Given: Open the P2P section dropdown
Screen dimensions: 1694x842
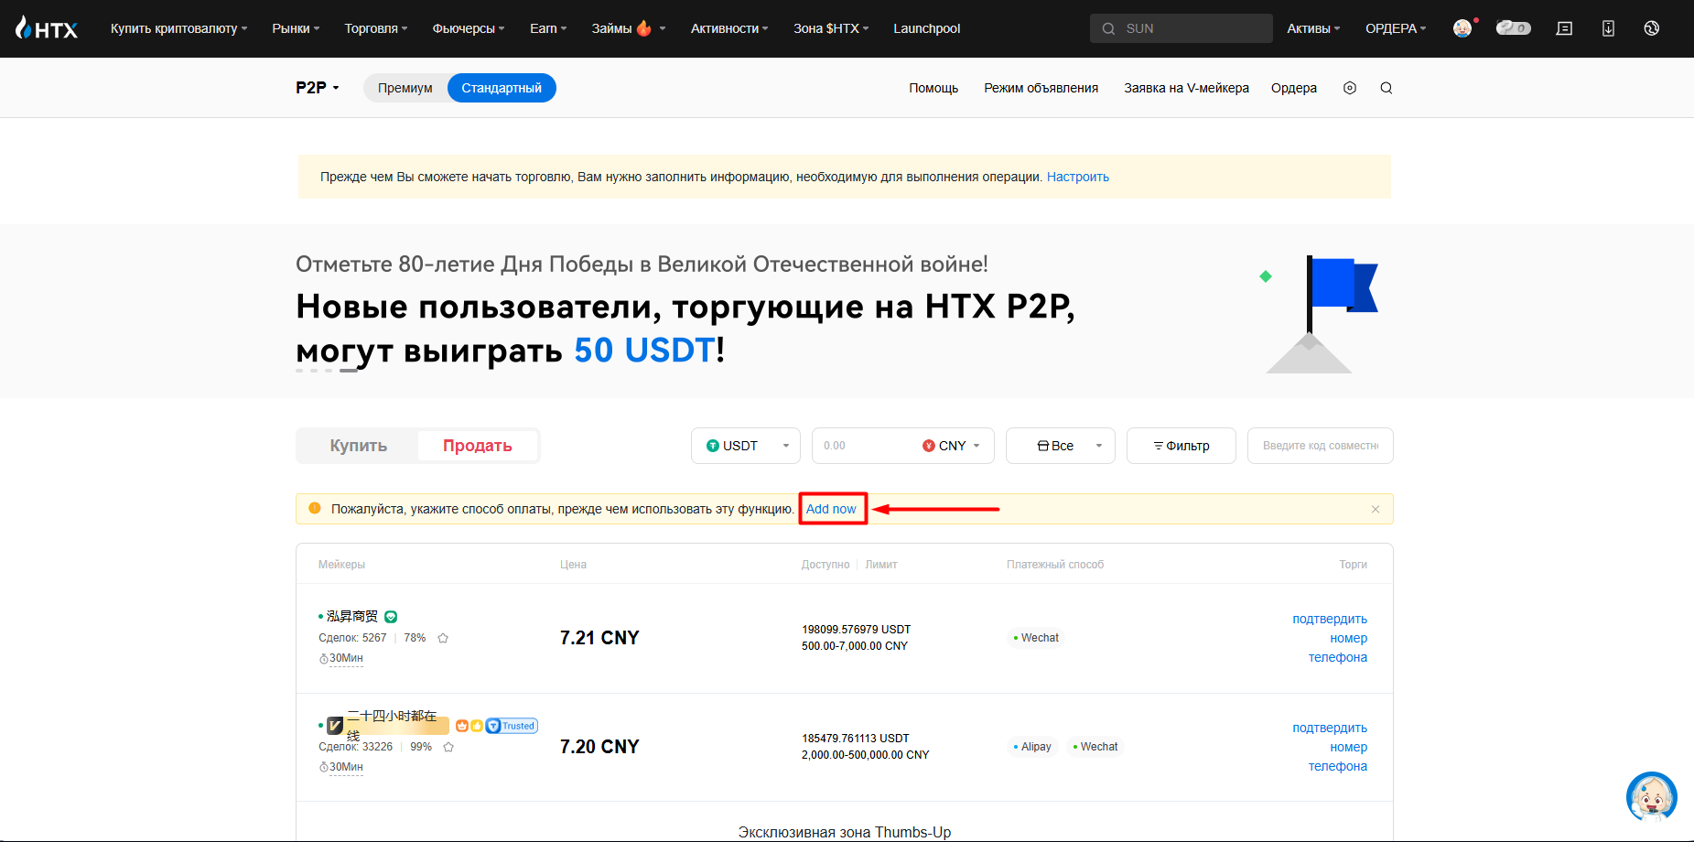Looking at the screenshot, I should coord(318,88).
